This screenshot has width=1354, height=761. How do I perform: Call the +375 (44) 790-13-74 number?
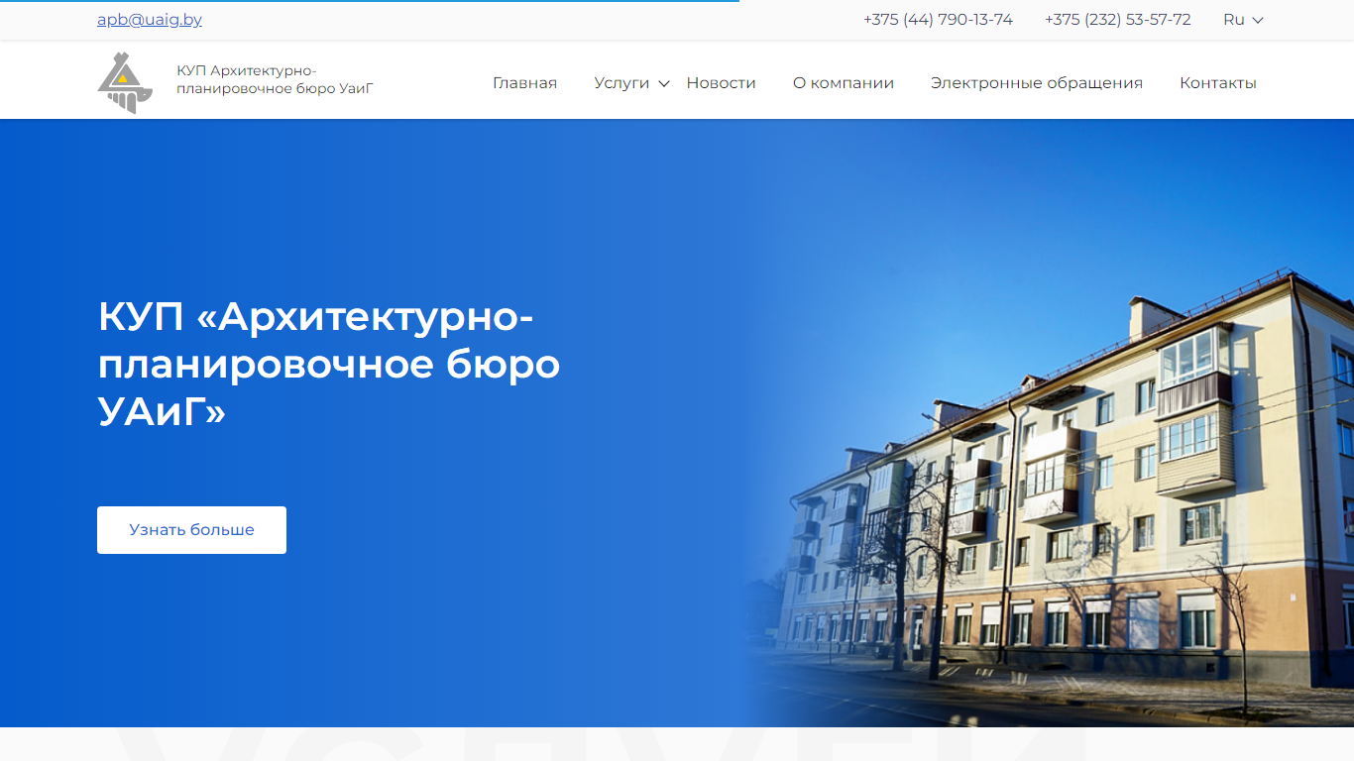[x=938, y=20]
